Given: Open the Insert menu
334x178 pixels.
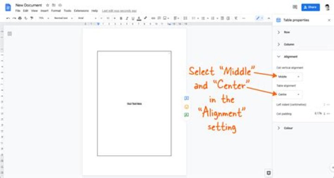Looking at the screenshot, I should tap(45, 11).
